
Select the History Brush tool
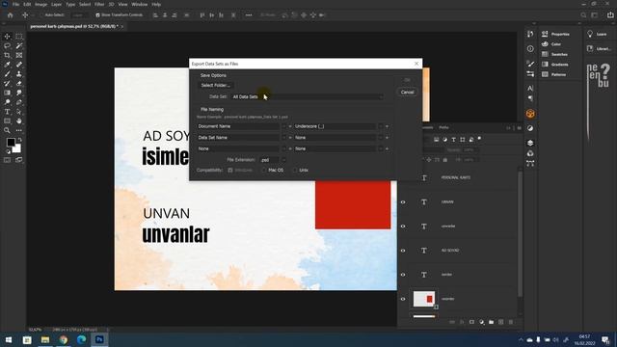7,84
